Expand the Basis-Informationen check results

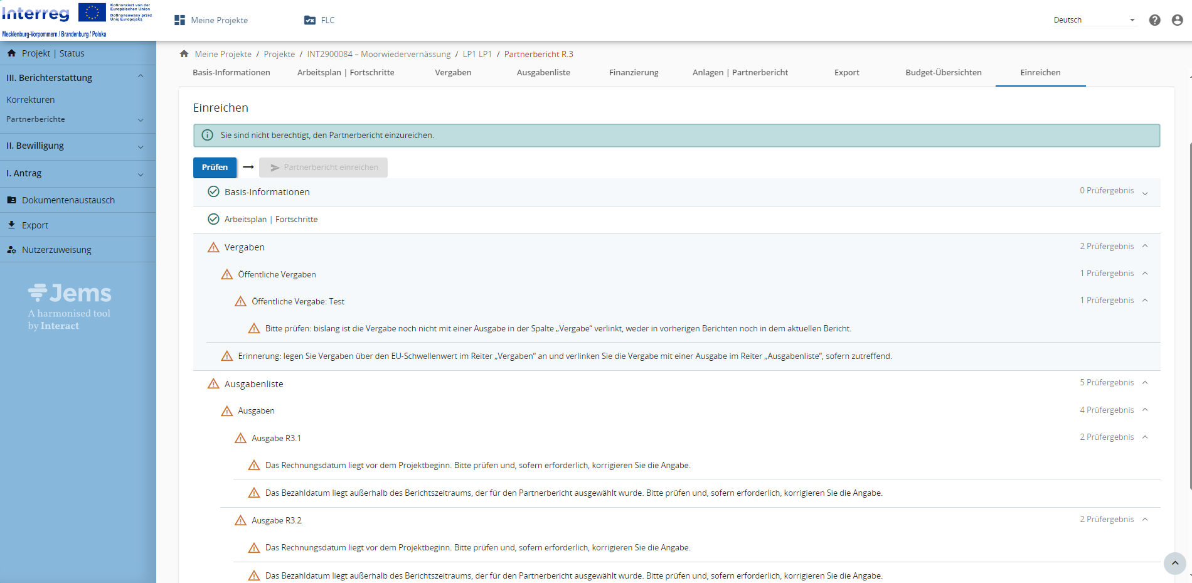click(x=1145, y=192)
